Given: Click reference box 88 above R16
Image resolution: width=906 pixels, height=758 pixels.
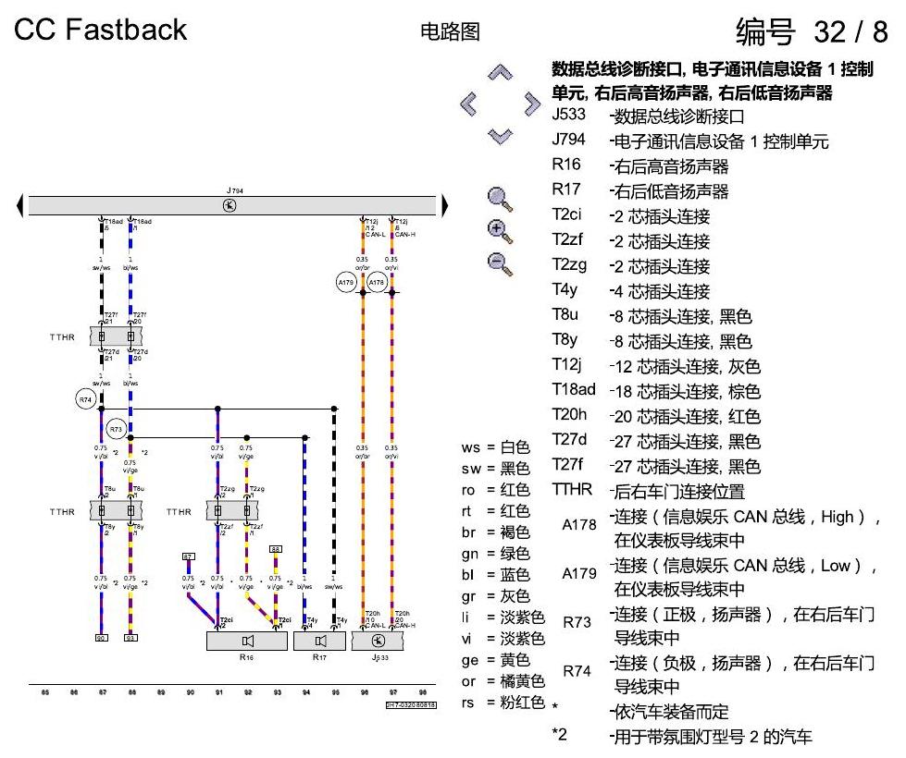Looking at the screenshot, I should pyautogui.click(x=276, y=549).
